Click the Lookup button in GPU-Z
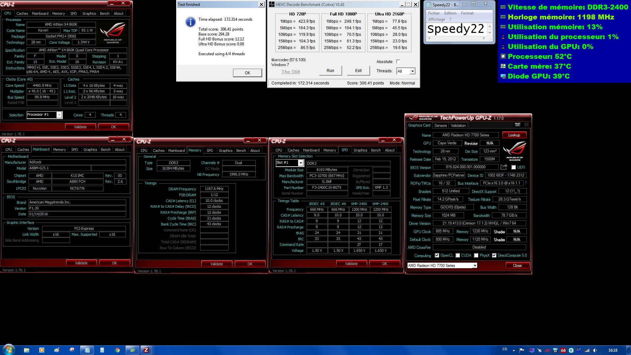Screen dimensions: 631x355 click(514, 135)
